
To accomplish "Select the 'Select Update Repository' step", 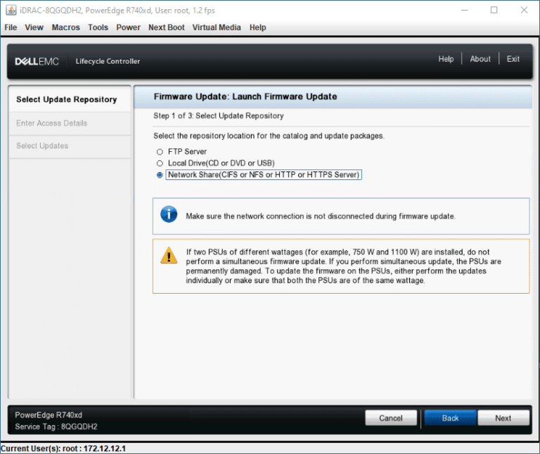I will pyautogui.click(x=70, y=100).
